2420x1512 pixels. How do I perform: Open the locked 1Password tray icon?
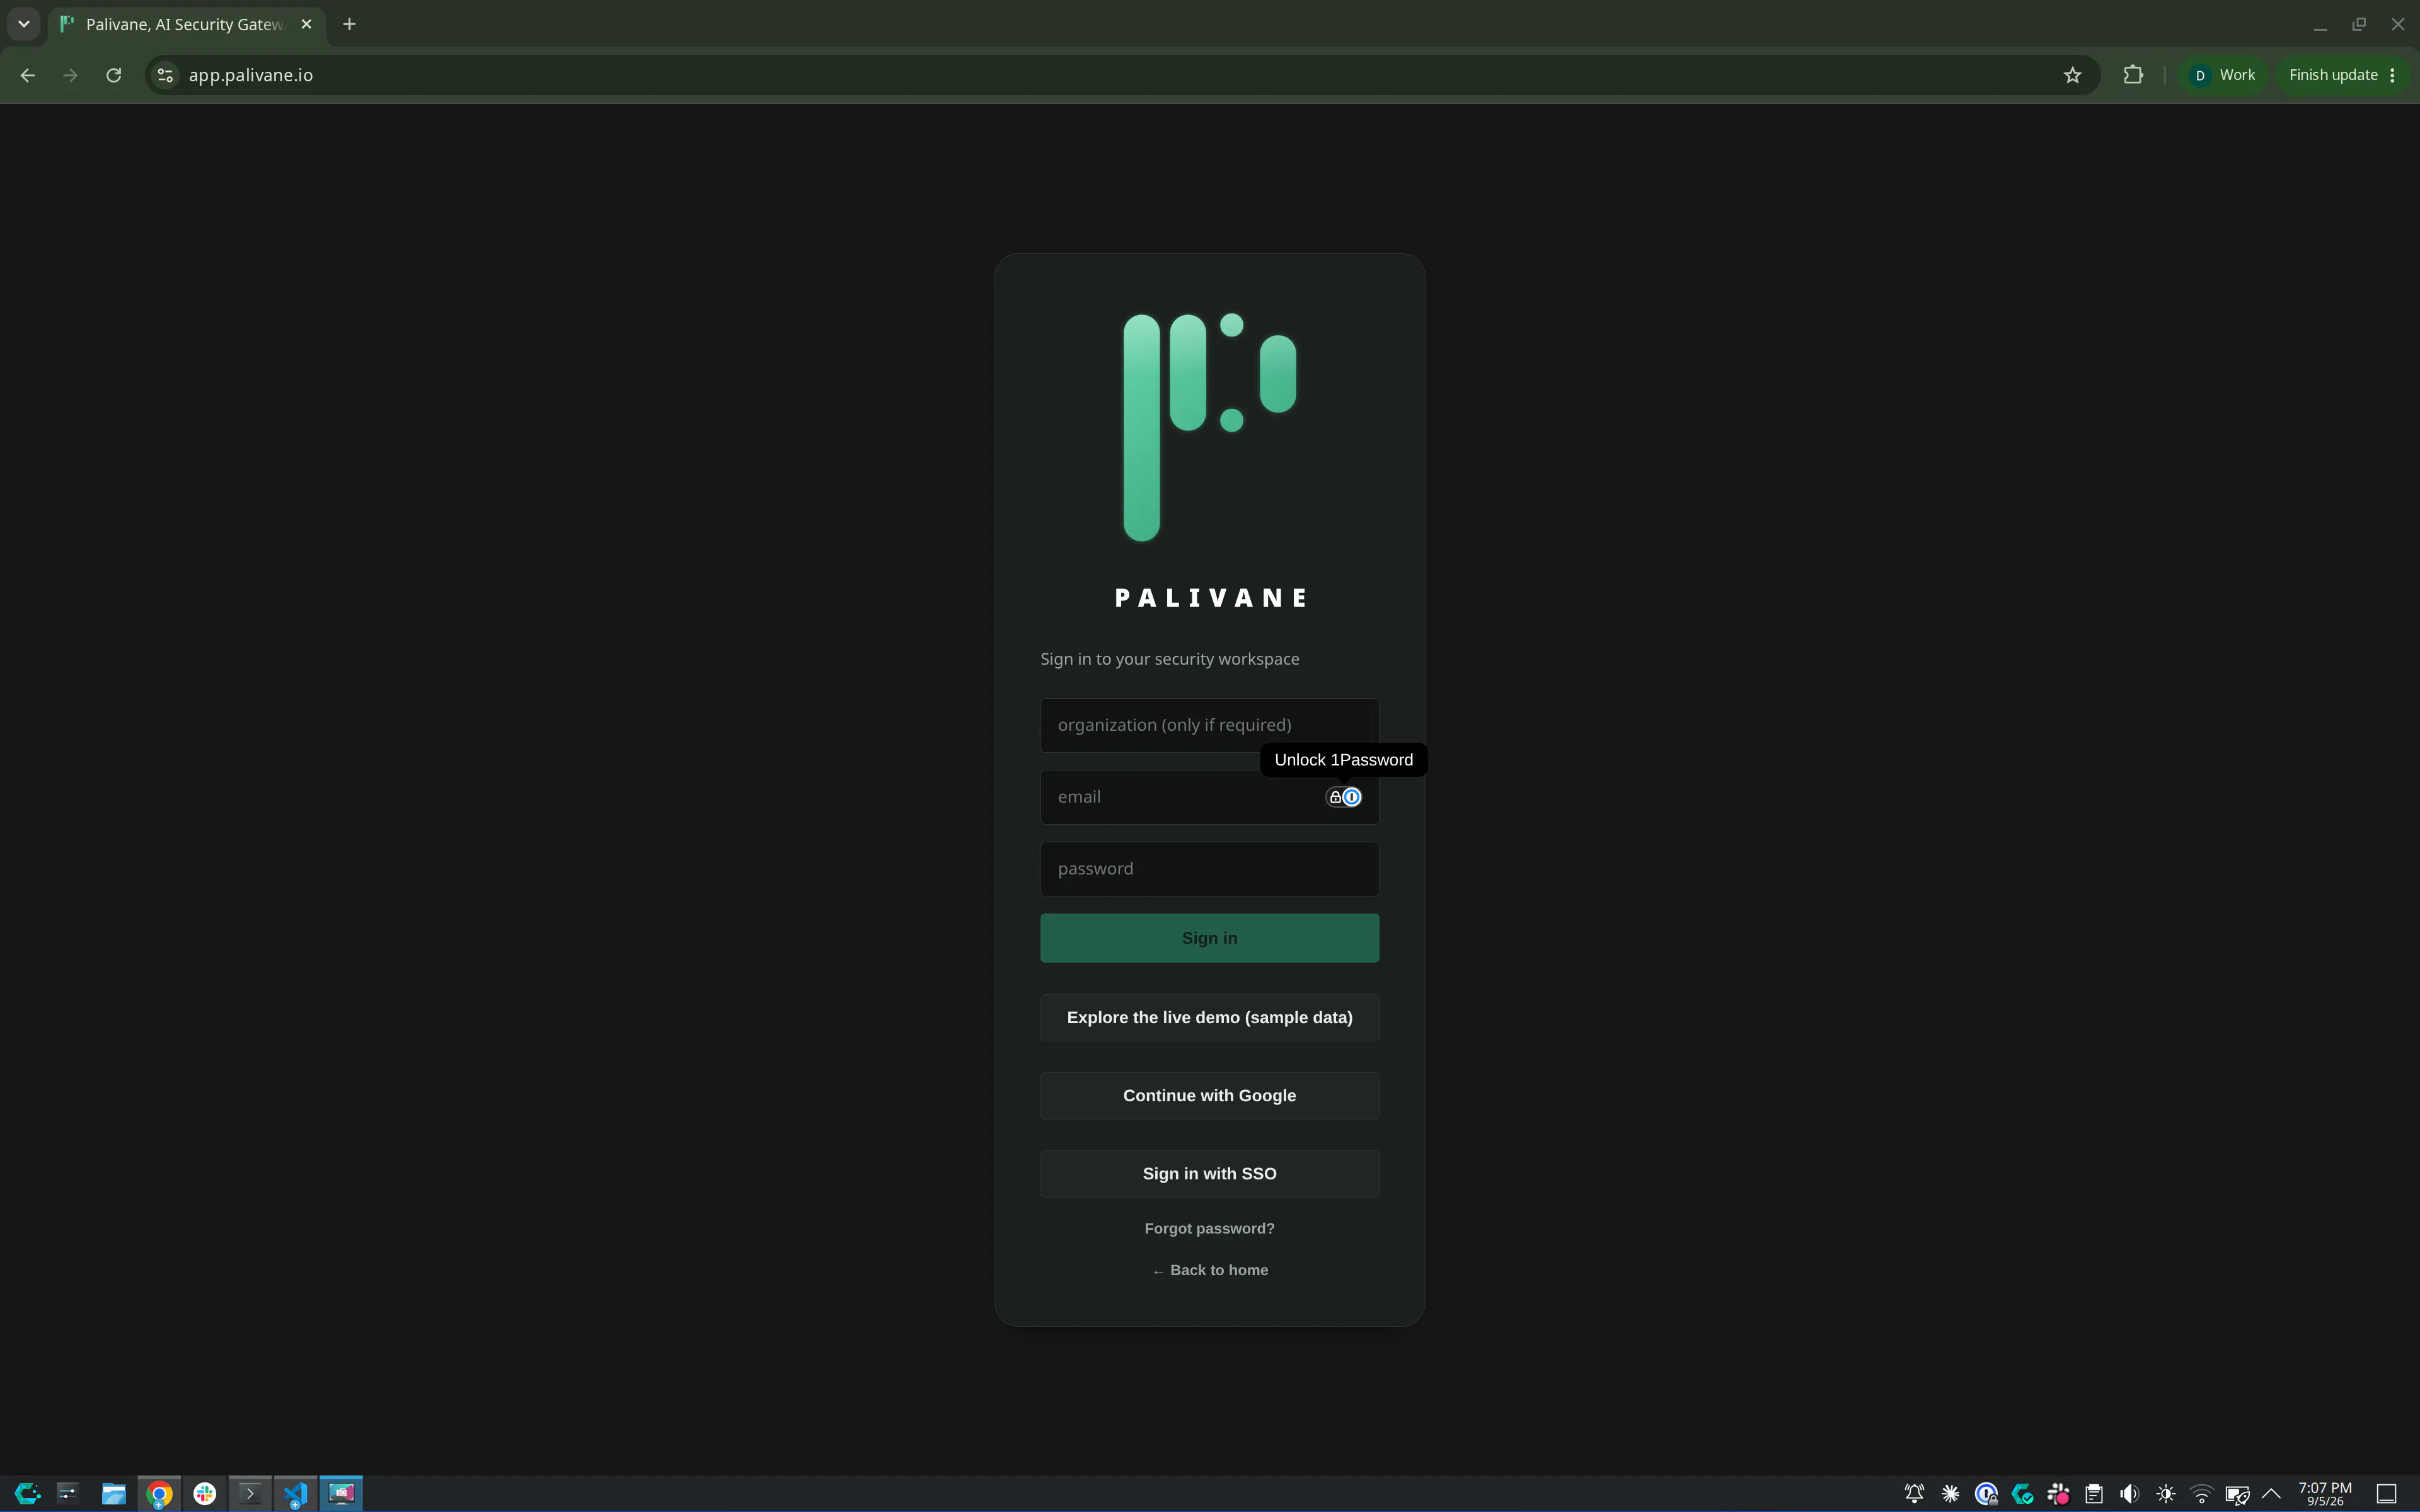(1986, 1493)
